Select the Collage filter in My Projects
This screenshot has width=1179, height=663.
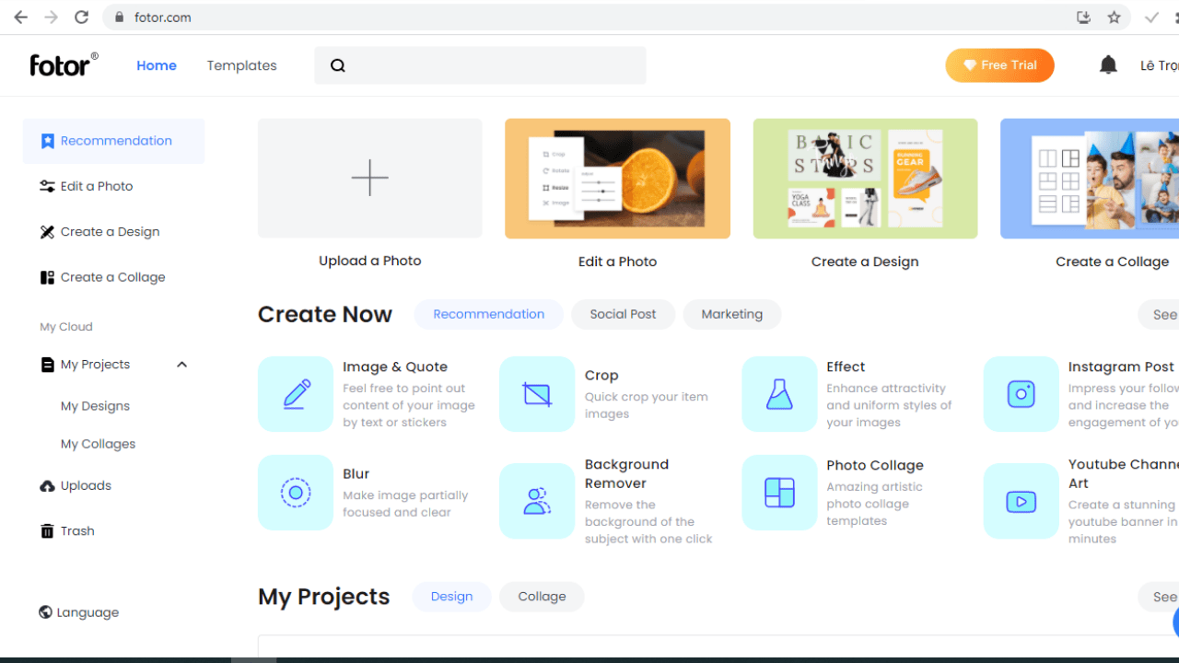pyautogui.click(x=542, y=597)
